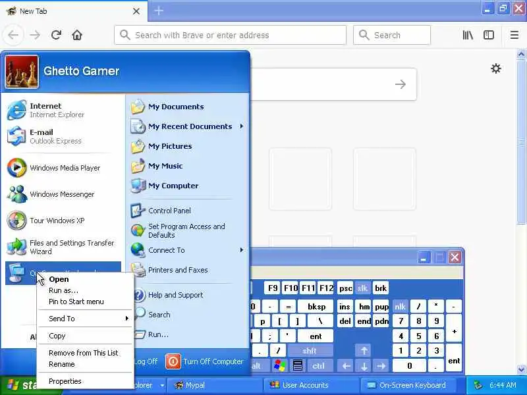Open Control Panel
The width and height of the screenshot is (527, 395).
[188, 211]
